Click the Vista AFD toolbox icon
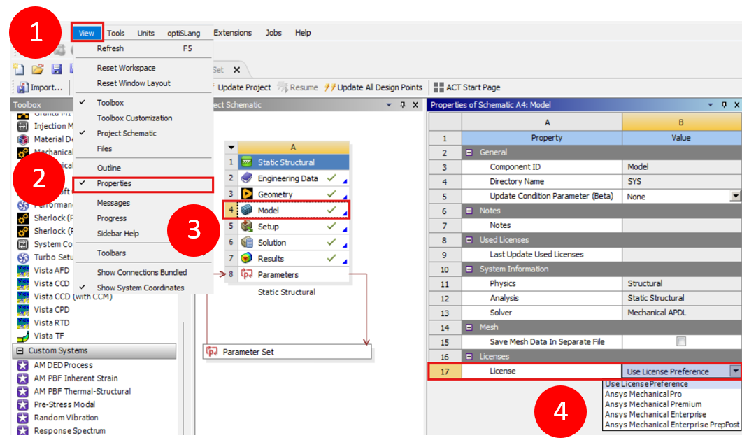Image resolution: width=742 pixels, height=440 pixels. [23, 270]
